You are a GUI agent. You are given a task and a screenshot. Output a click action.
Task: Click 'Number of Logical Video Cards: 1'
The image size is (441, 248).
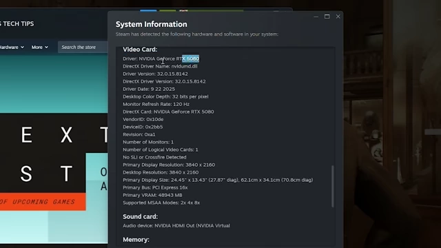161,150
